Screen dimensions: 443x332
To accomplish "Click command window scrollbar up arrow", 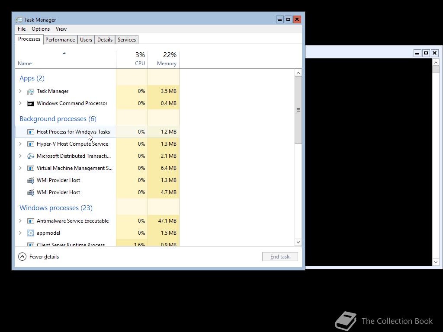I will 436,62.
